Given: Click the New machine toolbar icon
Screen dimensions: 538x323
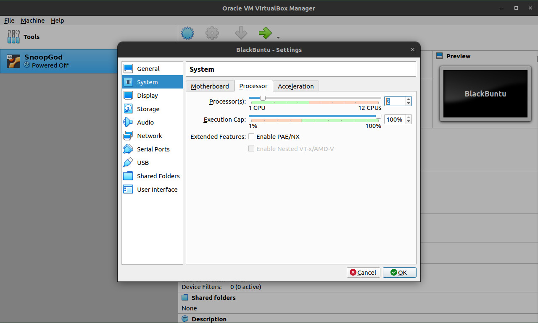Looking at the screenshot, I should [x=187, y=33].
